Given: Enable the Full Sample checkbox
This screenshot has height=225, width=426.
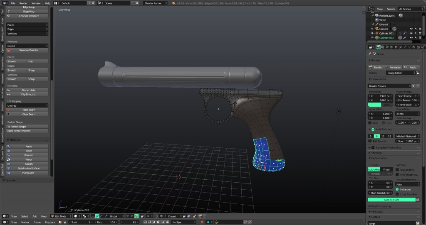Looking at the screenshot, I should pos(370,142).
